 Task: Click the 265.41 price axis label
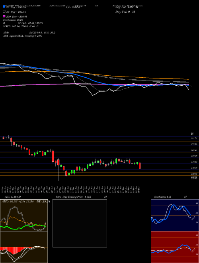[x=194, y=150]
